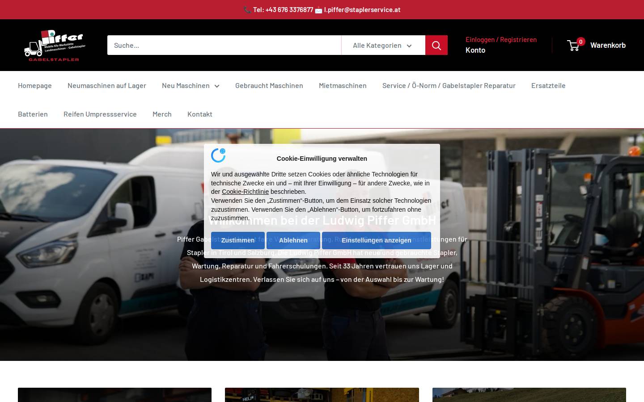Open Merch page
The image size is (644, 402).
pos(162,114)
